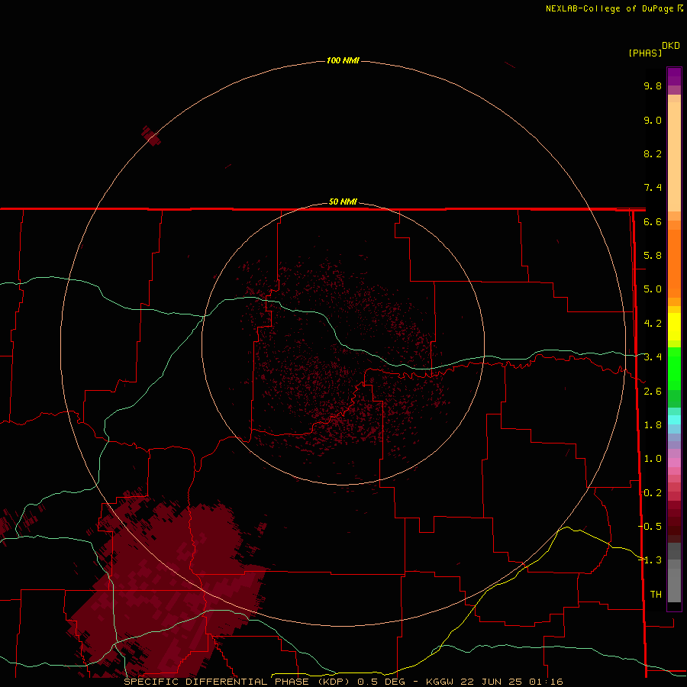The image size is (687, 687).
Task: Click the 22 JUN 25 01:16 timestamp
Action: point(511,682)
